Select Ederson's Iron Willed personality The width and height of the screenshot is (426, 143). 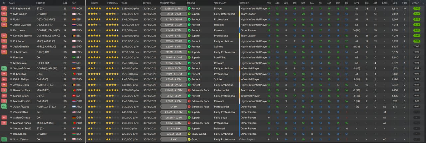pos(220,57)
